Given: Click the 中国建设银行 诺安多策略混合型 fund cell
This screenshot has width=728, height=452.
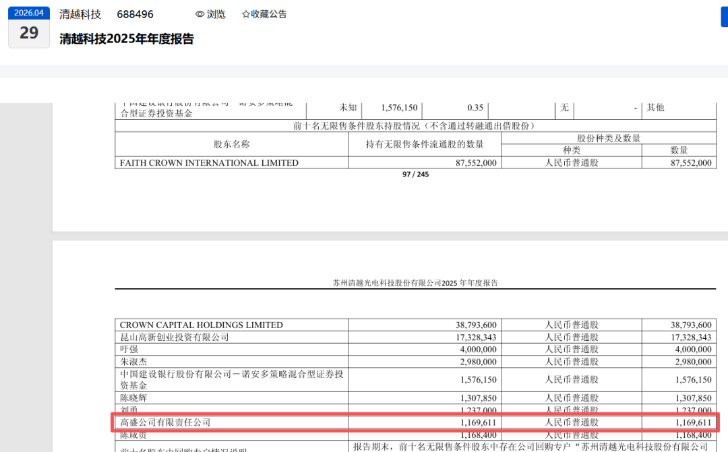Looking at the screenshot, I should coord(232,380).
